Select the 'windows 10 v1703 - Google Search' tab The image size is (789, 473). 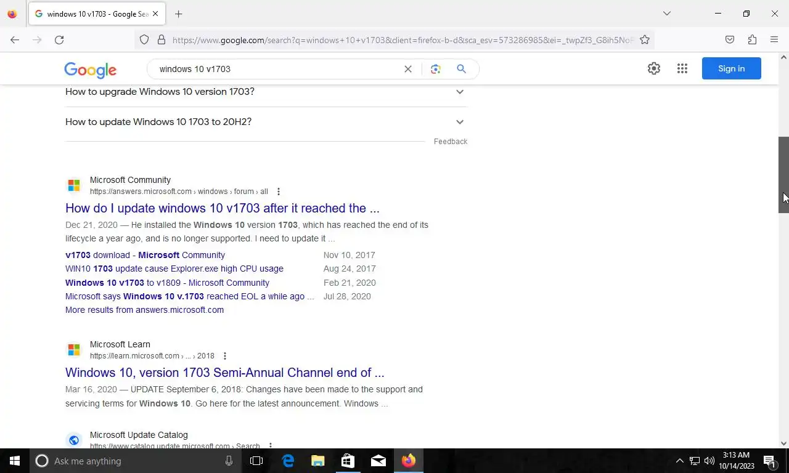(x=96, y=14)
